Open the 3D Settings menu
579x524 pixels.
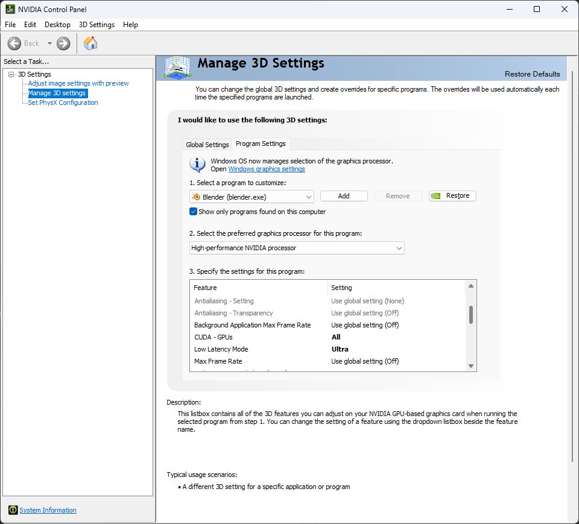[96, 25]
